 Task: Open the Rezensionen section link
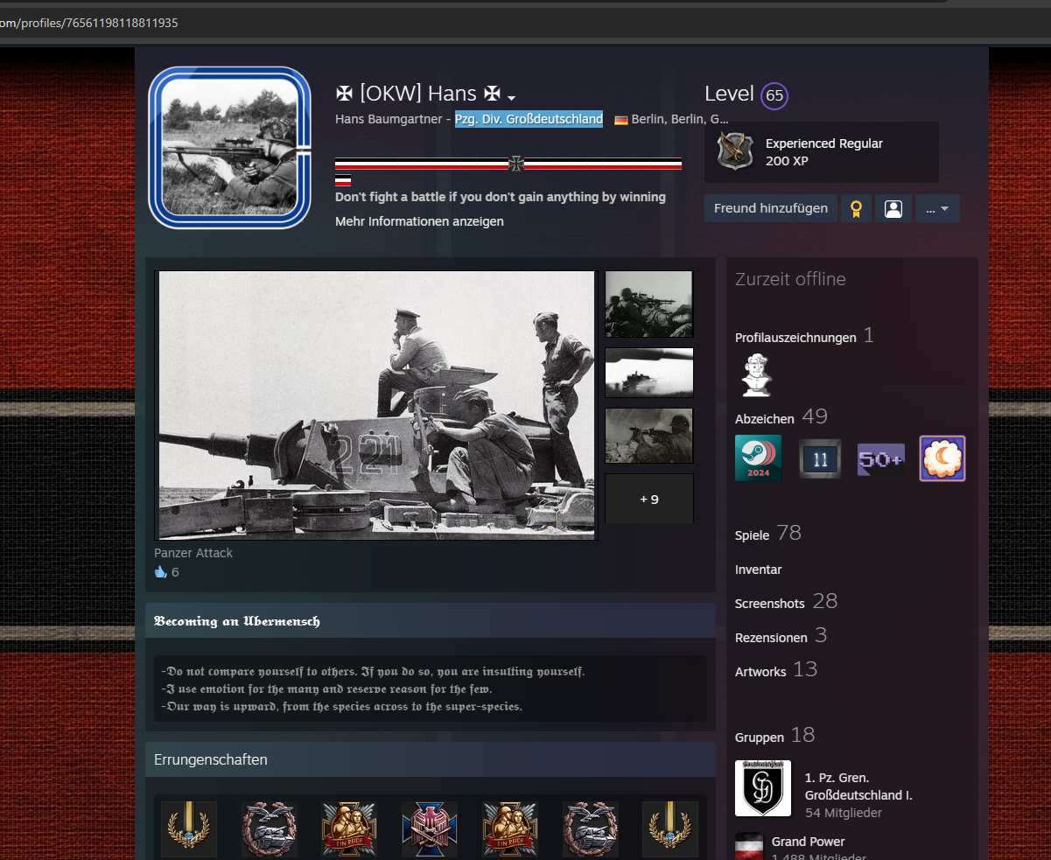[x=771, y=638]
